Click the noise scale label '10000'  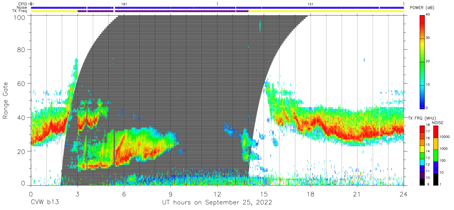click(x=445, y=136)
